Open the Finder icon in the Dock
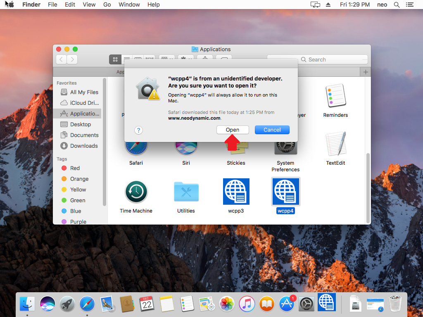423x317 pixels. pyautogui.click(x=27, y=304)
